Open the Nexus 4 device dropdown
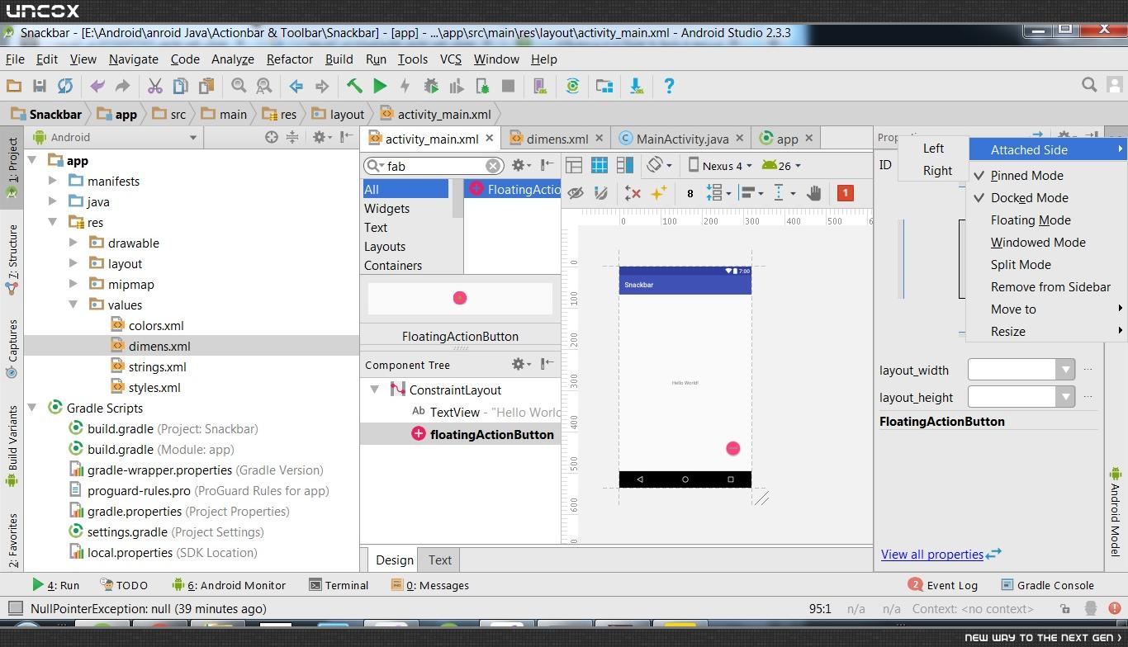1128x647 pixels. (720, 165)
